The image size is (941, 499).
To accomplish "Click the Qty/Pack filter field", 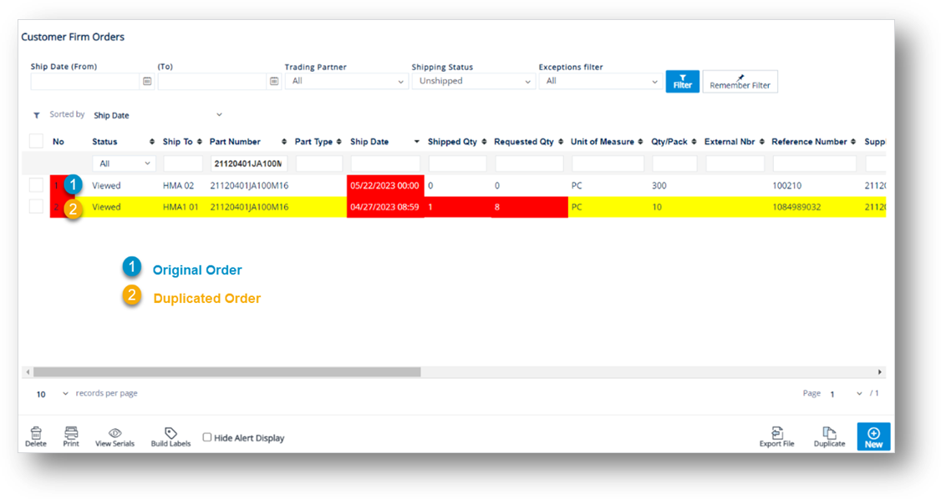I will click(674, 164).
